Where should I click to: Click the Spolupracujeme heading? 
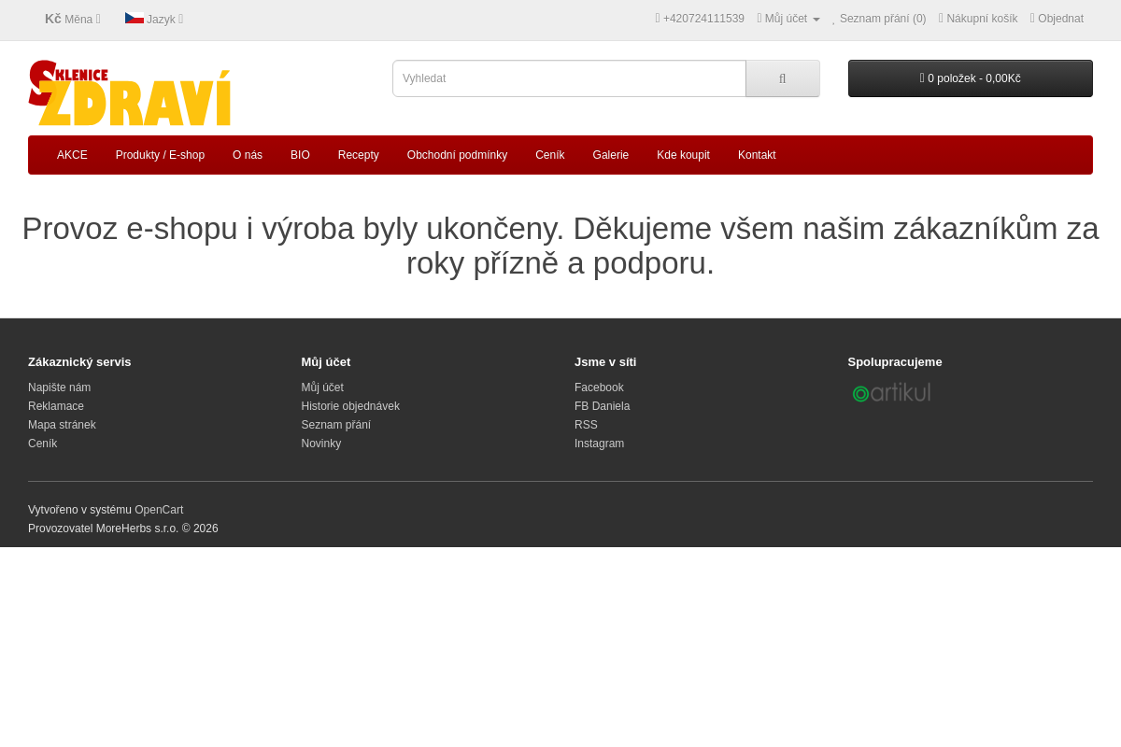tap(895, 362)
